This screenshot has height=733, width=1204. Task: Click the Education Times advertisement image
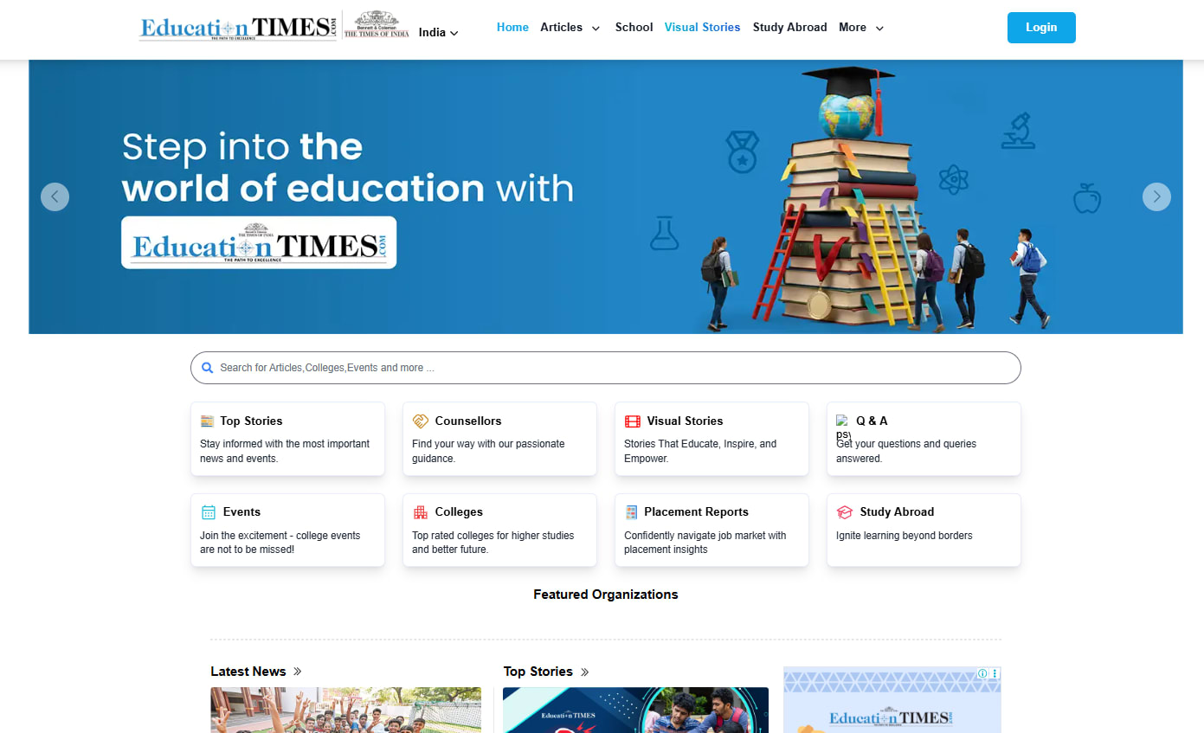892,700
